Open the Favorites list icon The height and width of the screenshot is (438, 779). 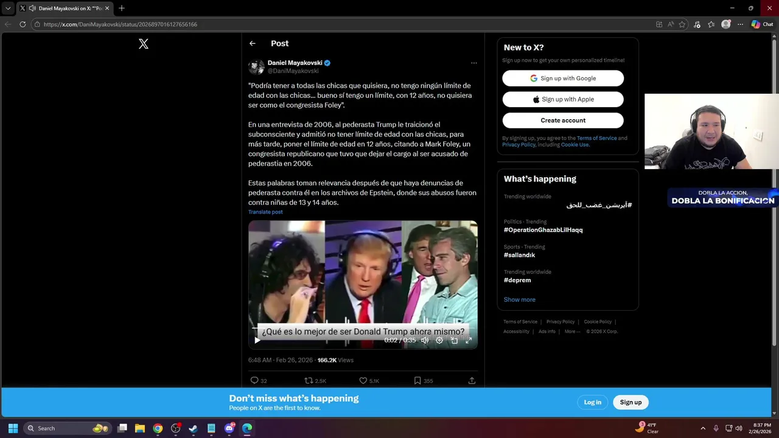pyautogui.click(x=711, y=24)
